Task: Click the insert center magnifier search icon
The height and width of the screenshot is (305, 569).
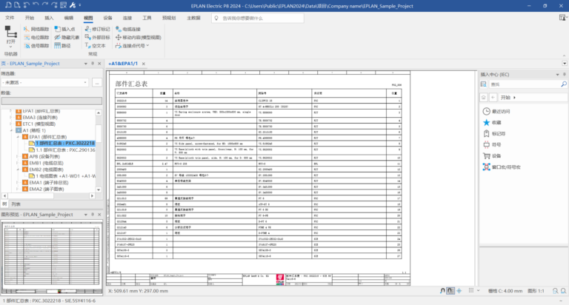Action: [564, 84]
